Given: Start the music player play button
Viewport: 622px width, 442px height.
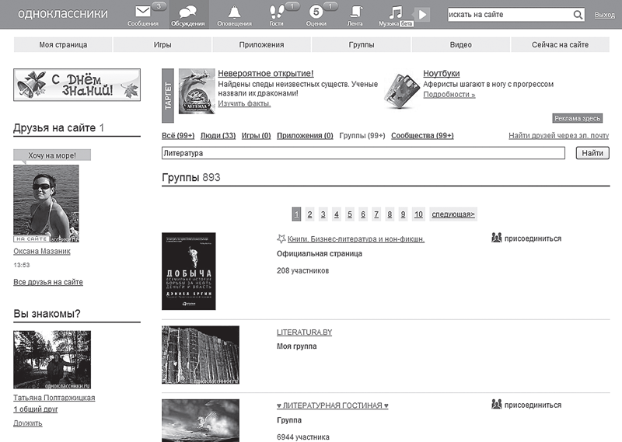Looking at the screenshot, I should click(422, 15).
